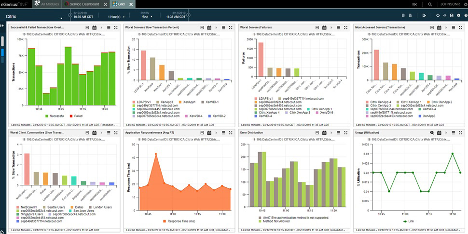Open calendar in Worst Client Communities panel
Viewport: 468px width, 234px height.
pos(94,133)
